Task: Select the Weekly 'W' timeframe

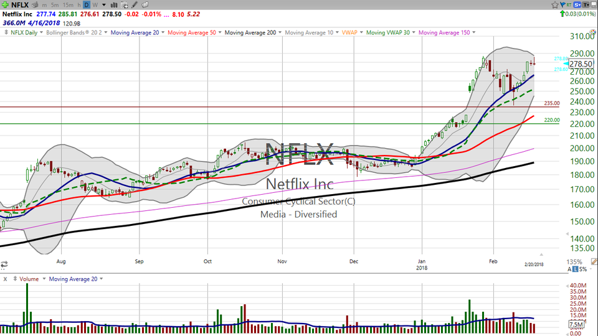Action: 95,5
